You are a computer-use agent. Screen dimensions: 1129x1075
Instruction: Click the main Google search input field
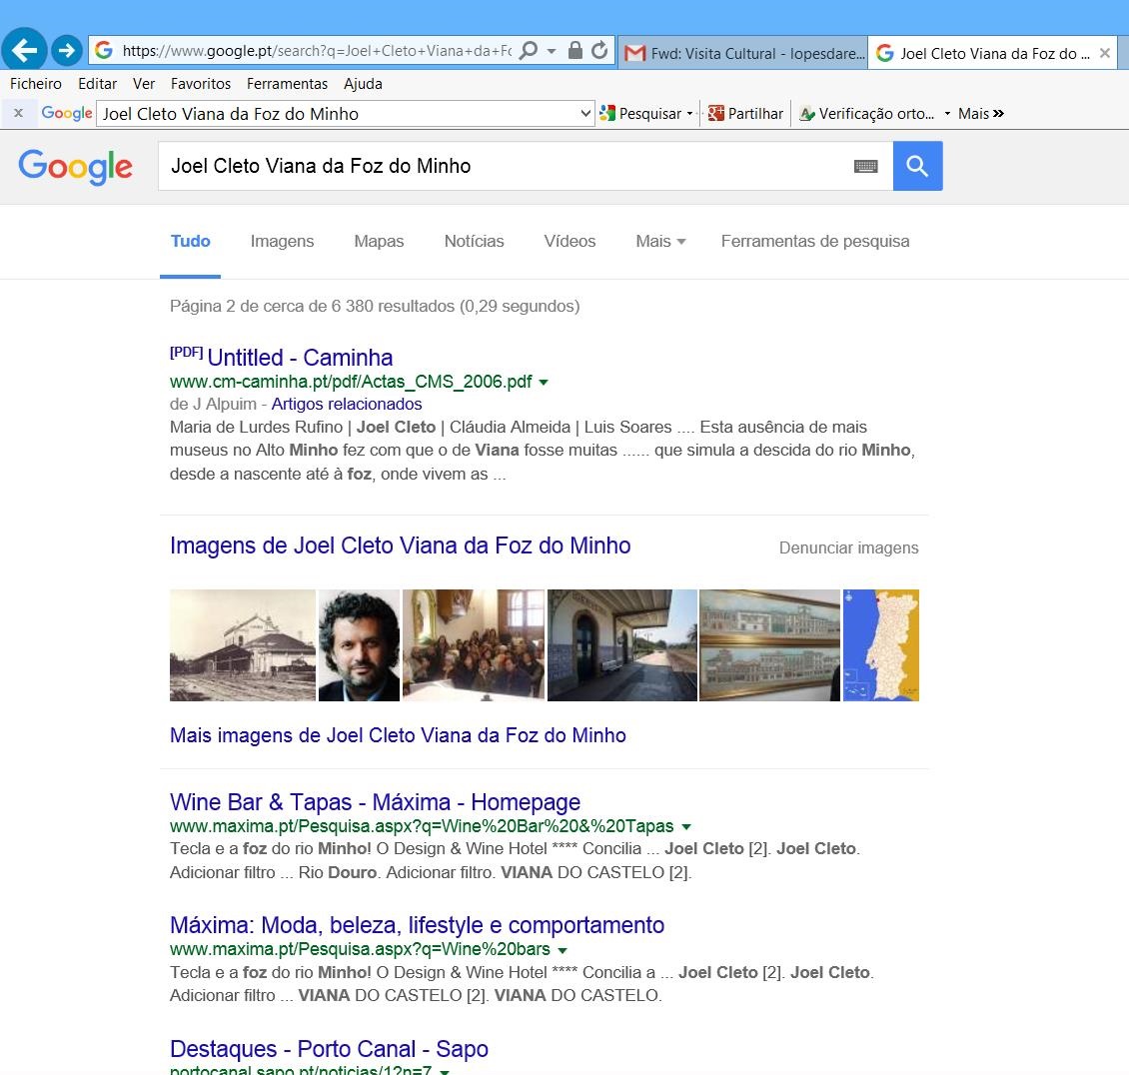[x=504, y=166]
